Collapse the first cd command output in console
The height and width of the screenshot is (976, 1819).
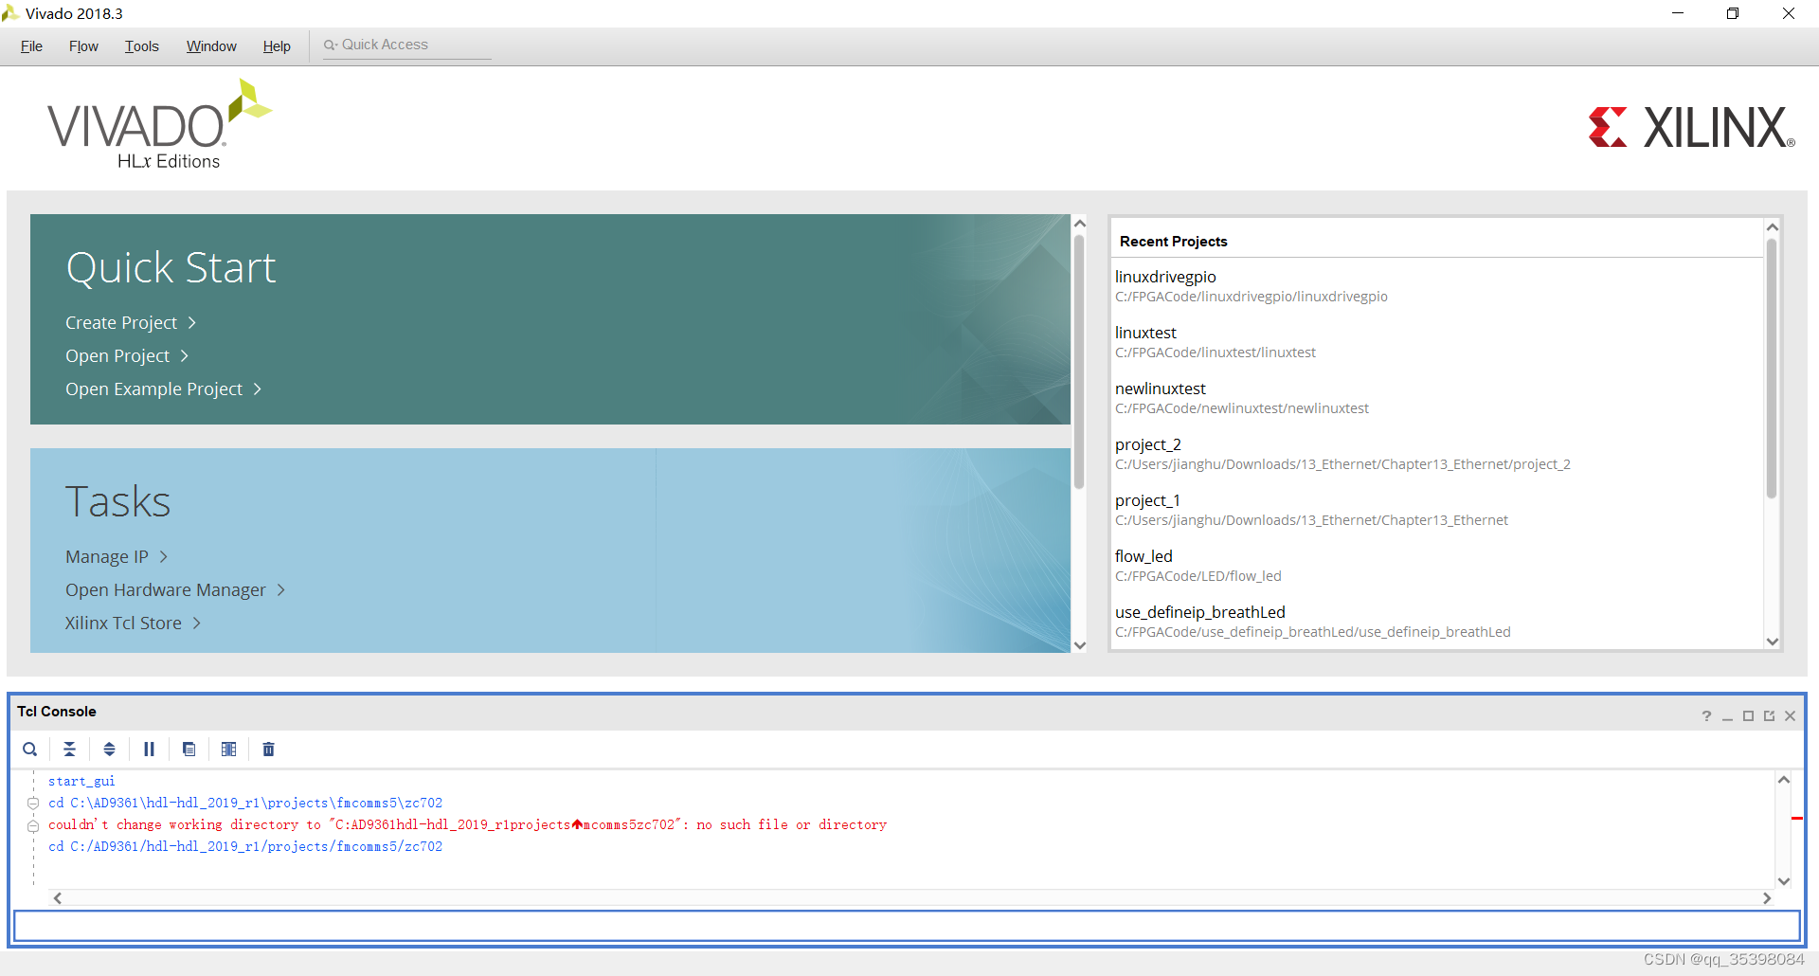pos(33,804)
